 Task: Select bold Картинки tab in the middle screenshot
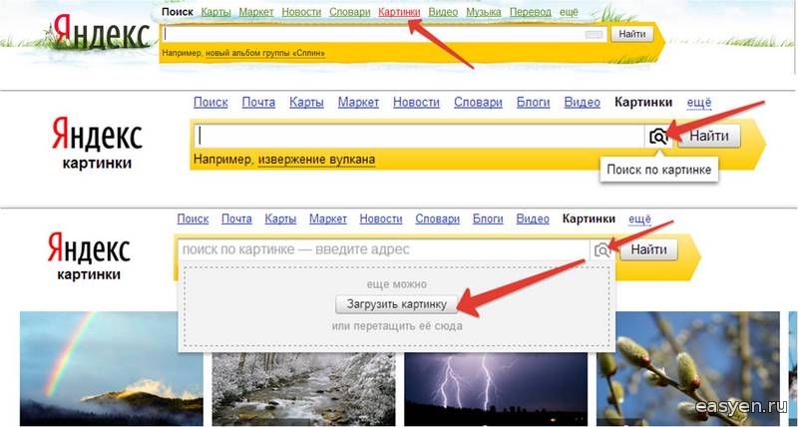pos(643,103)
